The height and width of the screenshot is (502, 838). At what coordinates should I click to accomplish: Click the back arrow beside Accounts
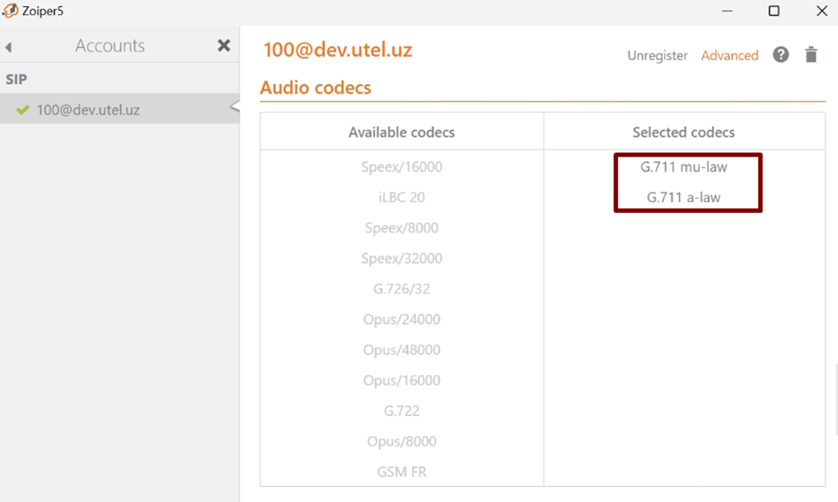9,47
